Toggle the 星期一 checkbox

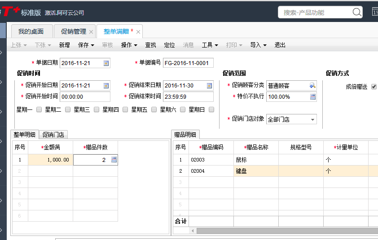(39, 109)
